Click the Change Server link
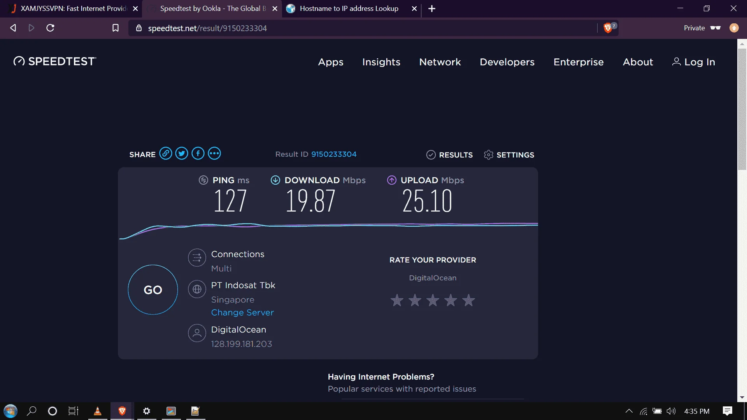 [x=242, y=313]
